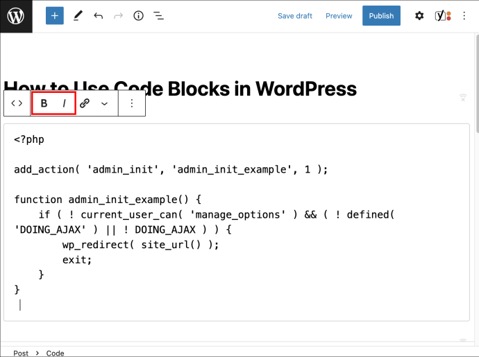Click the 'wp_redirect( site_url() );' line
479x357 pixels.
(140, 245)
